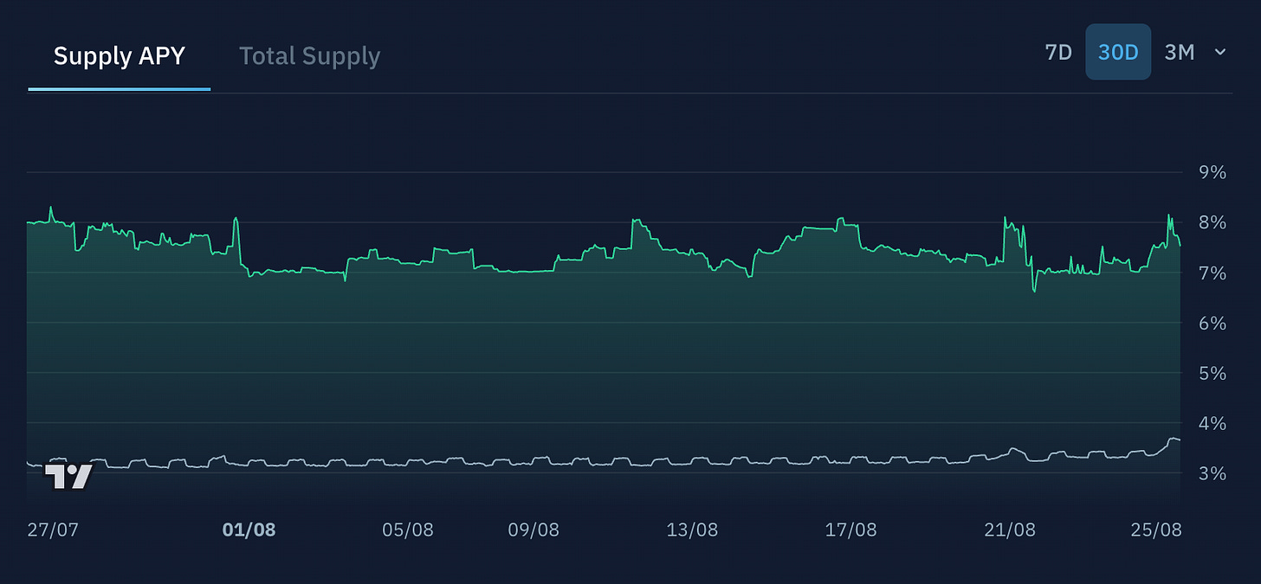Select the 30D time range
Screen dimensions: 1261x584
(x=1118, y=52)
